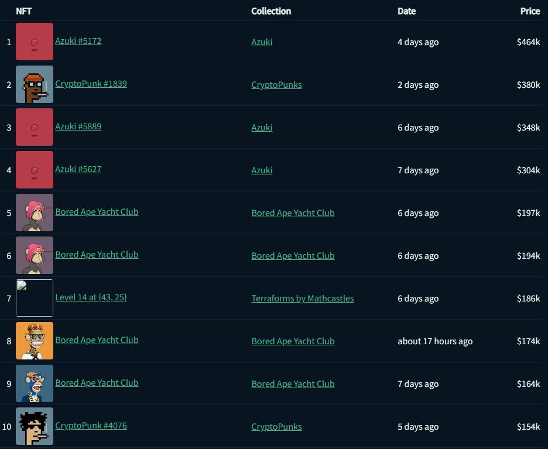This screenshot has height=449, width=548.
Task: Open row 8 Bored Ape Yacht Club NFT link
Action: pyautogui.click(x=97, y=340)
